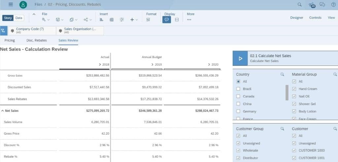Toggle the comment display icon
Viewport: 338px width, 162px height.
[167, 20]
